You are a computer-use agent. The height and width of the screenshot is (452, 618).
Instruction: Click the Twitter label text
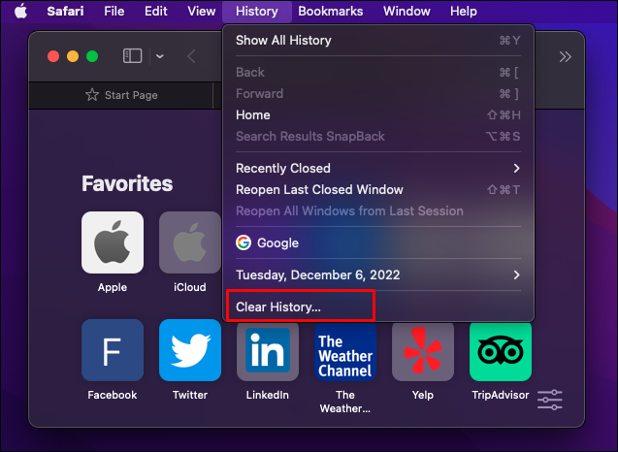(190, 395)
